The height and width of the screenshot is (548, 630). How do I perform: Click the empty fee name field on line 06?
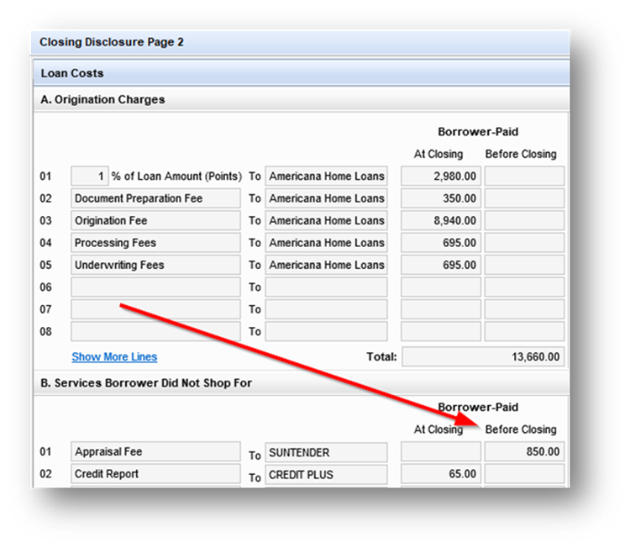(x=155, y=287)
